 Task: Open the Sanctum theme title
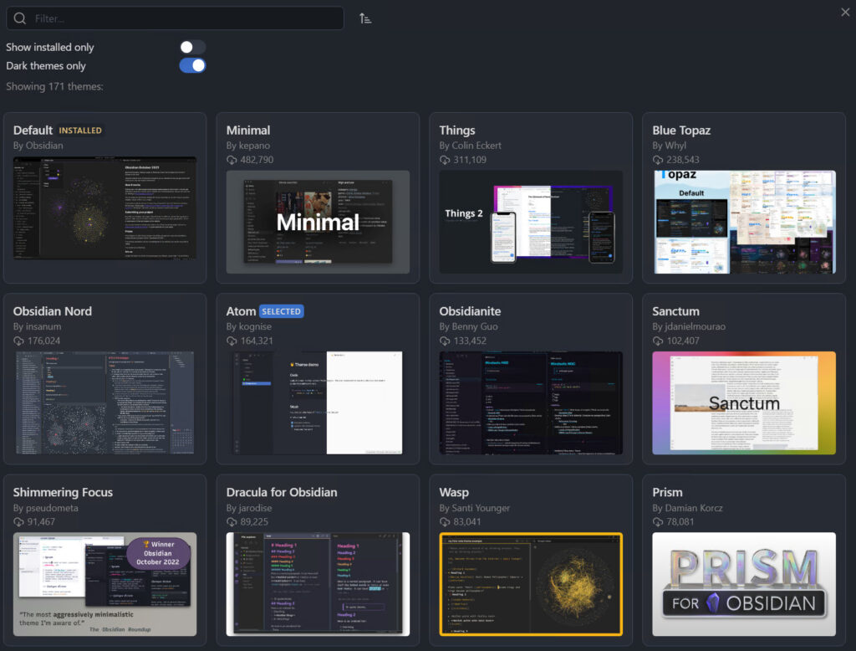point(675,311)
